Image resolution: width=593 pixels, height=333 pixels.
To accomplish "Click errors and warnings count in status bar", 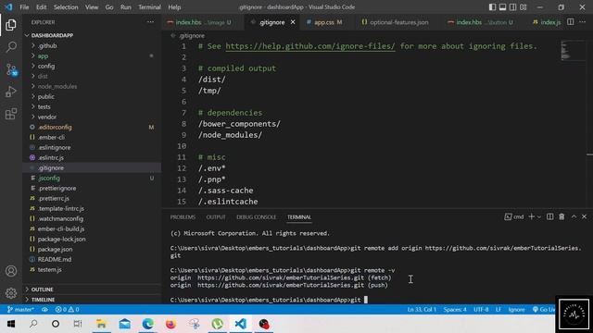I will click(x=67, y=310).
